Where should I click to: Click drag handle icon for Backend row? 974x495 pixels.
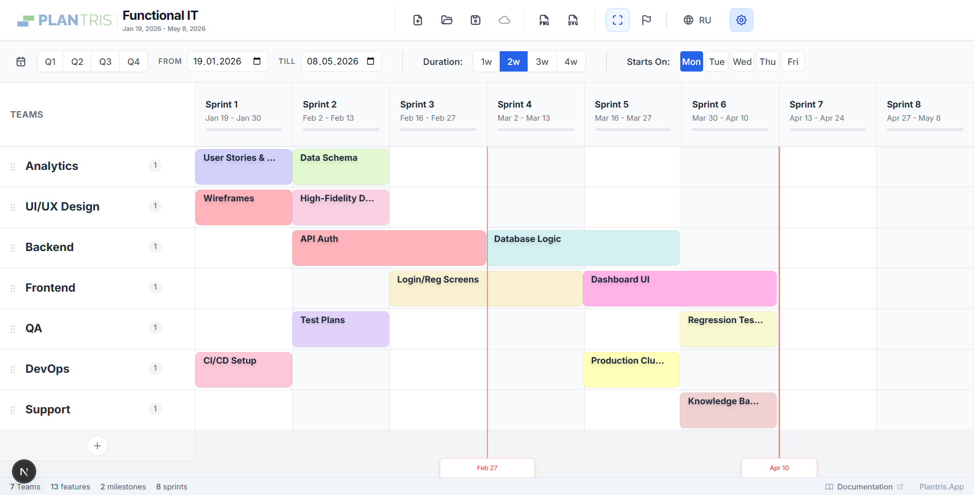pos(13,247)
